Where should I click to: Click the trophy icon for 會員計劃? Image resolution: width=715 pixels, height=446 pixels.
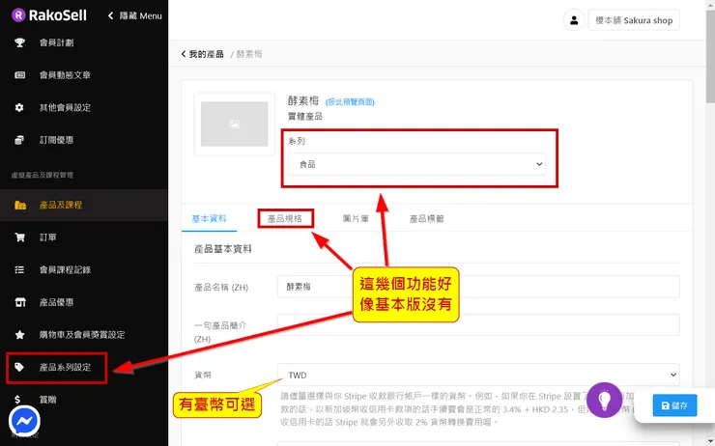coord(19,42)
